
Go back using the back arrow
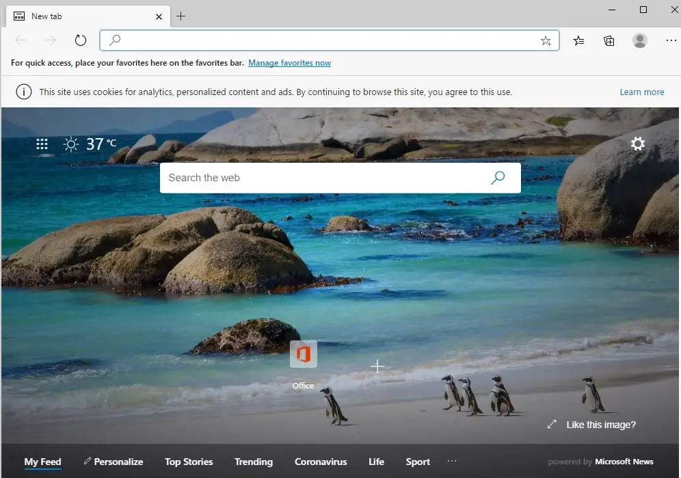(21, 40)
